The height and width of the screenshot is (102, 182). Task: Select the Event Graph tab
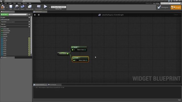[40, 12]
